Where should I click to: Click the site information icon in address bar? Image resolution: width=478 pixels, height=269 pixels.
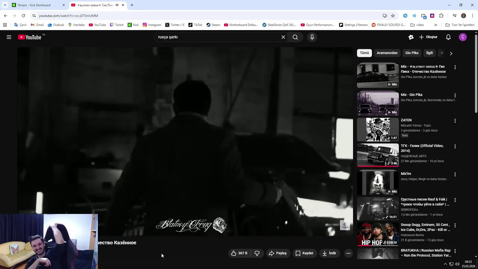coord(34,16)
